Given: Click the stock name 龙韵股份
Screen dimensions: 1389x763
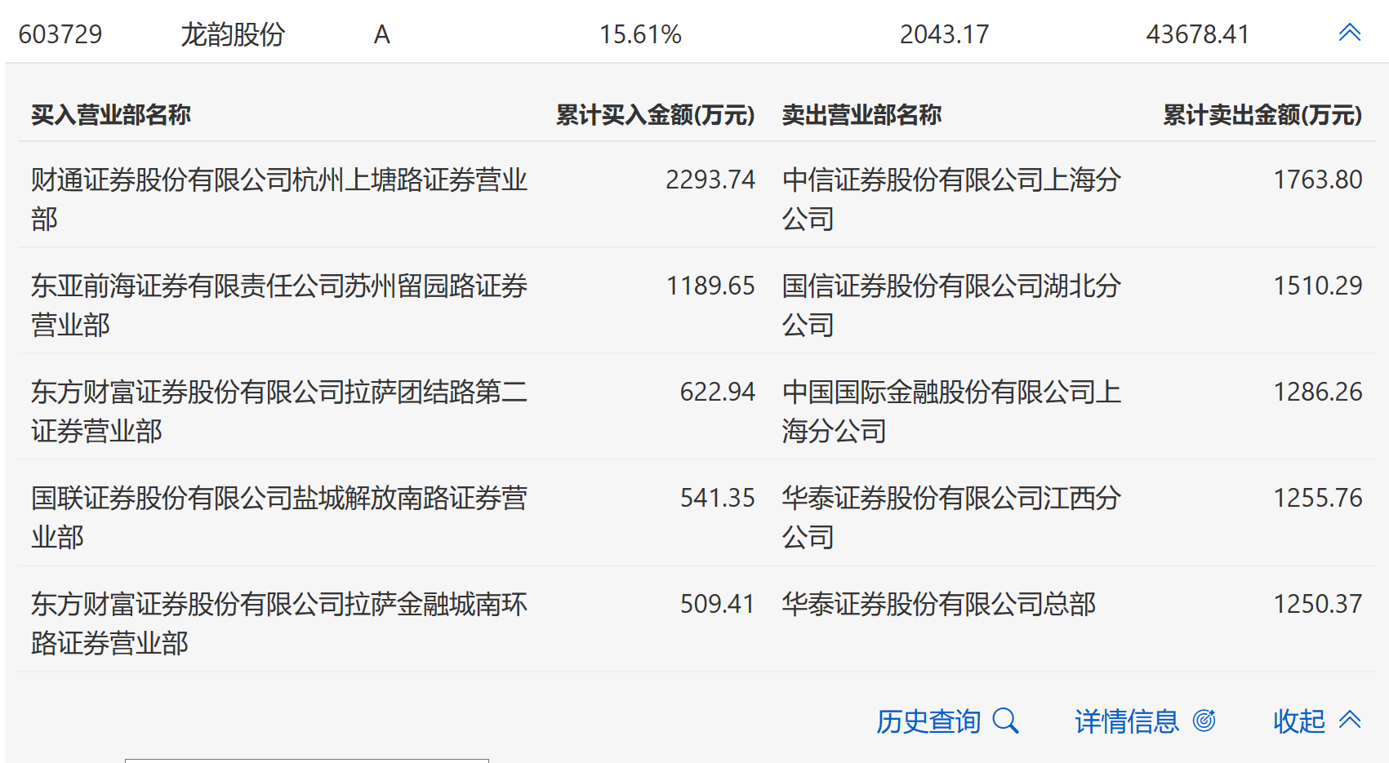Looking at the screenshot, I should pos(233,34).
